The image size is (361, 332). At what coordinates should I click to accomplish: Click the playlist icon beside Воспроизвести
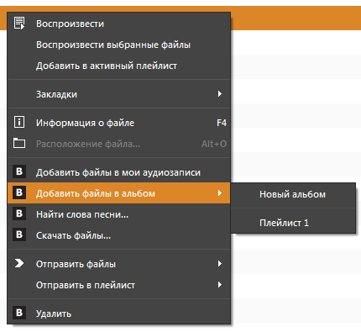[x=19, y=24]
